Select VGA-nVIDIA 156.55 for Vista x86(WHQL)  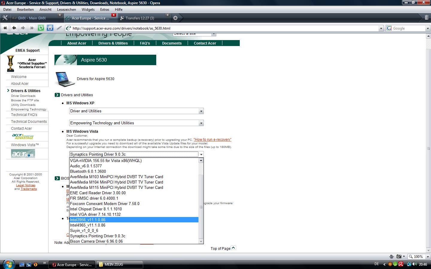(134, 161)
